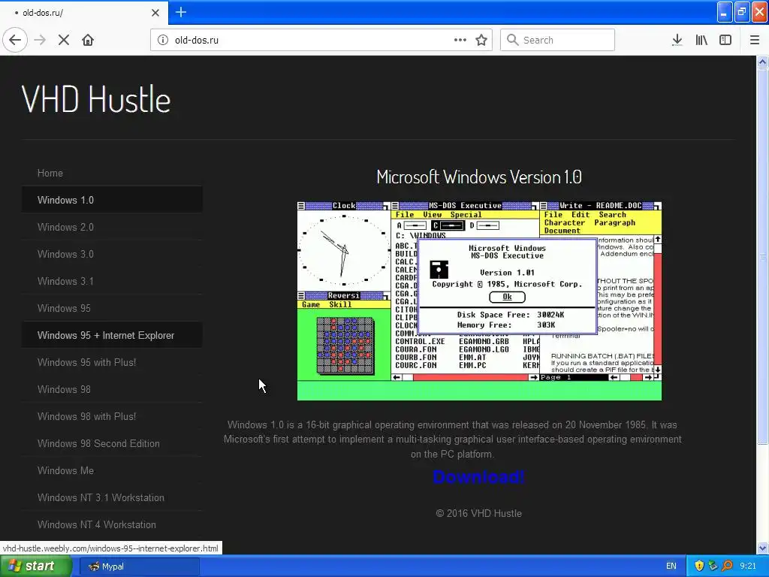The width and height of the screenshot is (769, 577).
Task: Click the blue Download! link
Action: [478, 477]
